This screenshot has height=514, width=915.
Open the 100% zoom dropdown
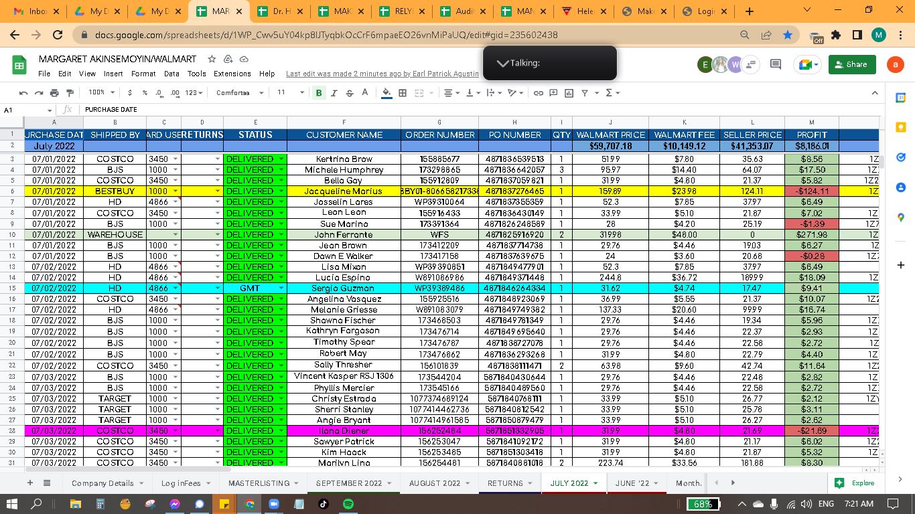point(102,93)
